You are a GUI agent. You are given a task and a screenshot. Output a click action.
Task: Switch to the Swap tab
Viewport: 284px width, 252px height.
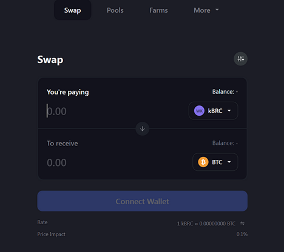point(72,10)
